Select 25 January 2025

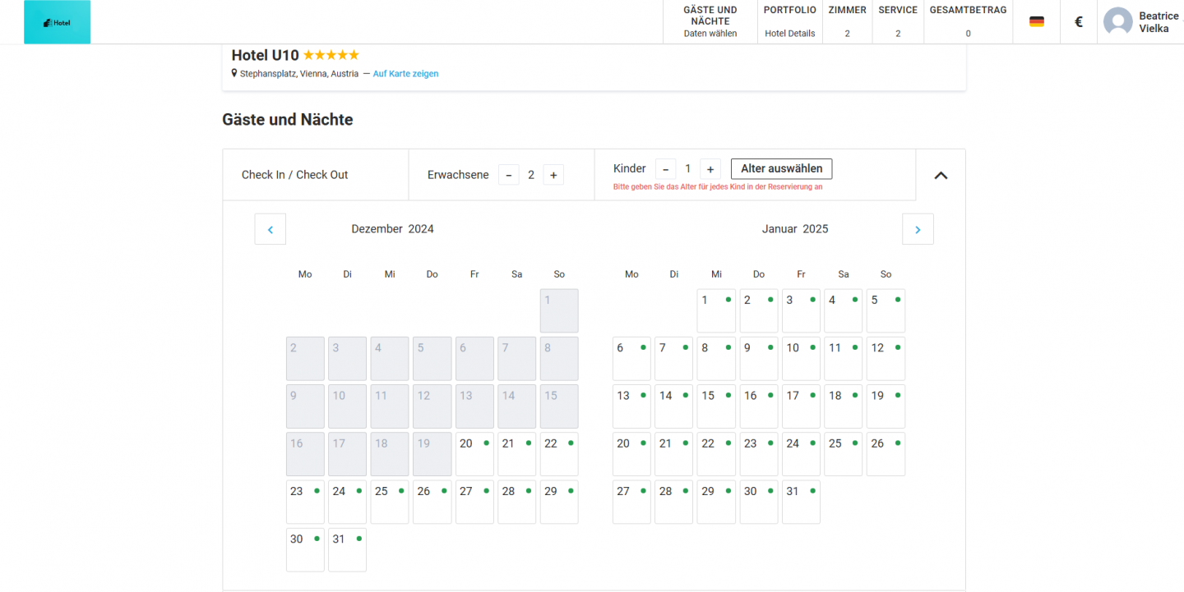844,454
